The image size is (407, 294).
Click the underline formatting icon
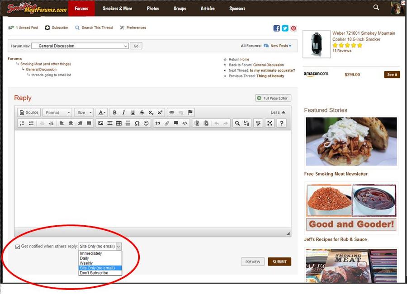(133, 112)
